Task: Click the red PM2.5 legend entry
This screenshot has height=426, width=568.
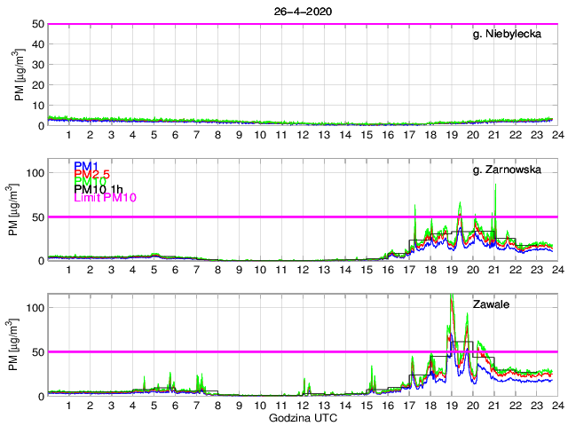Action: pyautogui.click(x=93, y=174)
